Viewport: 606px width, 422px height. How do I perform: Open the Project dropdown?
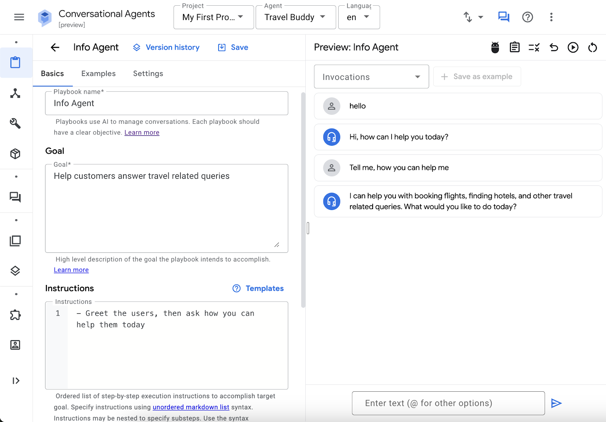213,17
